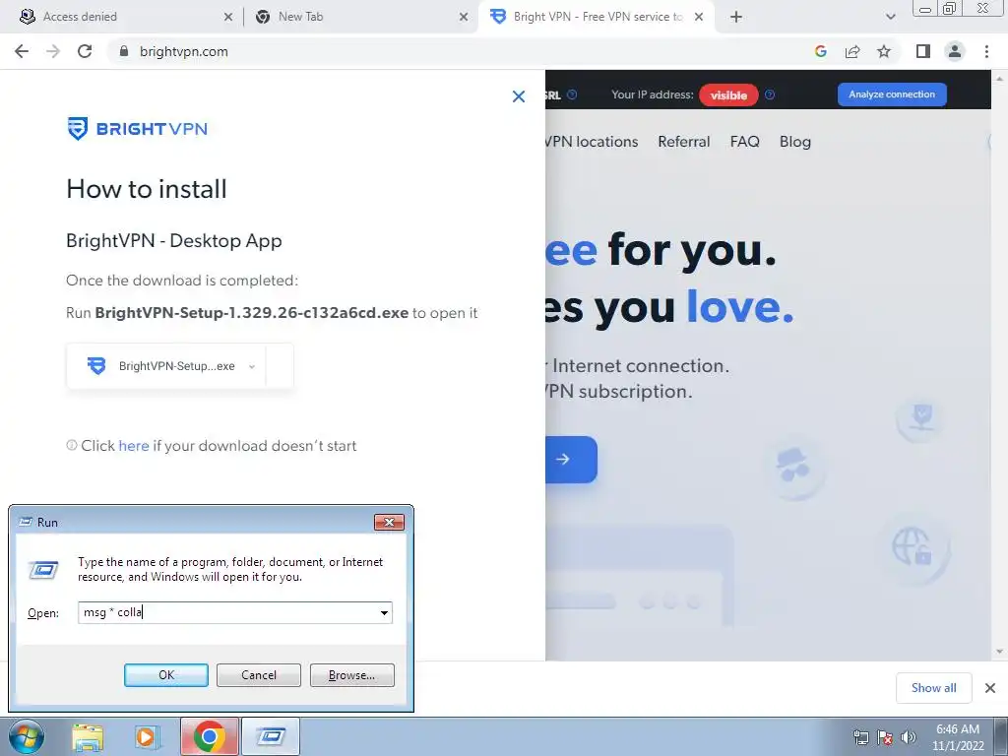
Task: Click the Chrome forward arrow
Action: pyautogui.click(x=53, y=51)
